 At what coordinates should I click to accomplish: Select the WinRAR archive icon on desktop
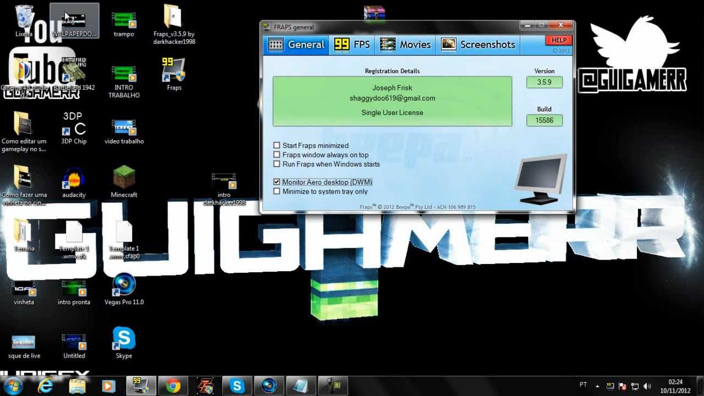375,12
